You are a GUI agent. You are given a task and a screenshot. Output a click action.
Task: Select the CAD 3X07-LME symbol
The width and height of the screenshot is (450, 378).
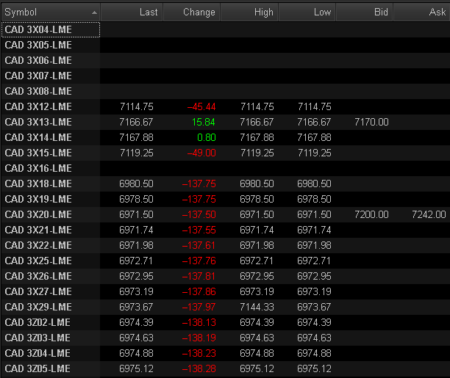[x=38, y=76]
